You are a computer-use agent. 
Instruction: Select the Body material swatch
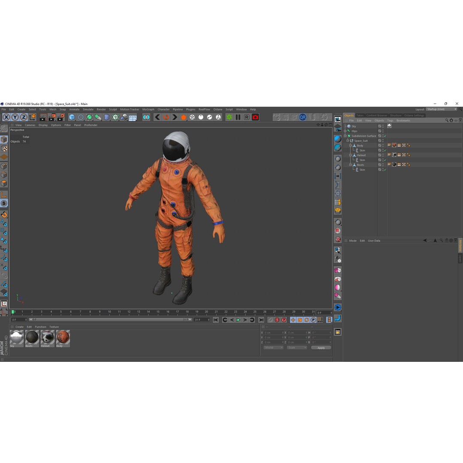click(63, 339)
